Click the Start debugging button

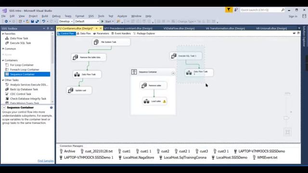pos(107,21)
